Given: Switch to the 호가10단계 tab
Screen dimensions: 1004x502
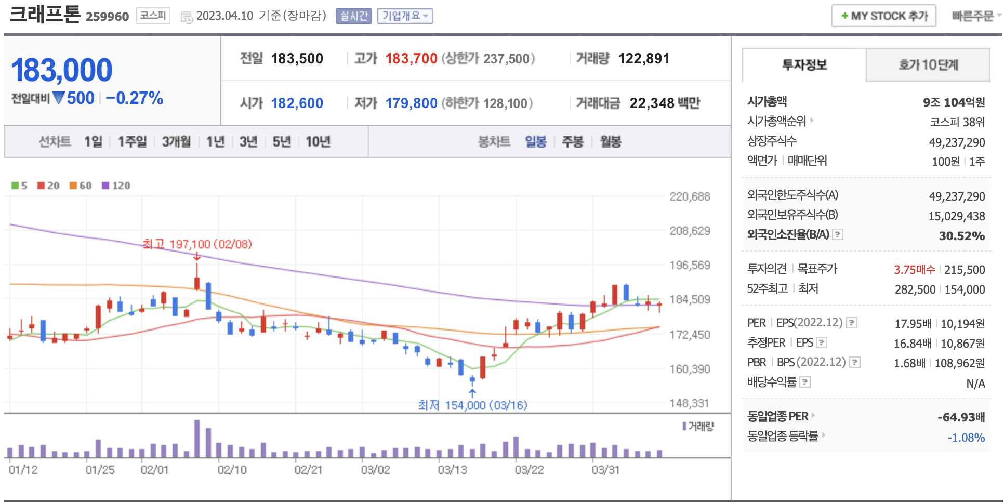Looking at the screenshot, I should 928,65.
